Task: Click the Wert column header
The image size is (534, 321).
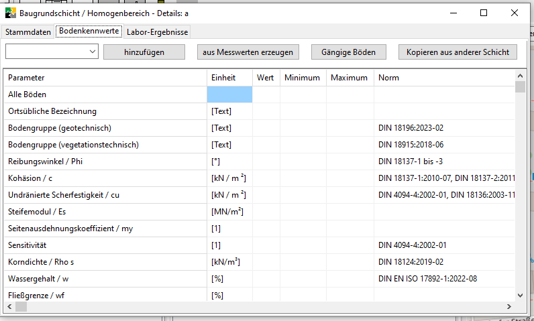Action: point(266,78)
